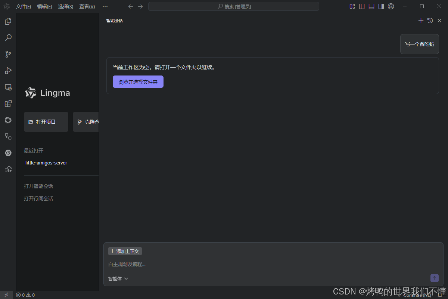Click the 当前工作区为空 notice text
This screenshot has height=299, width=448.
click(x=164, y=68)
